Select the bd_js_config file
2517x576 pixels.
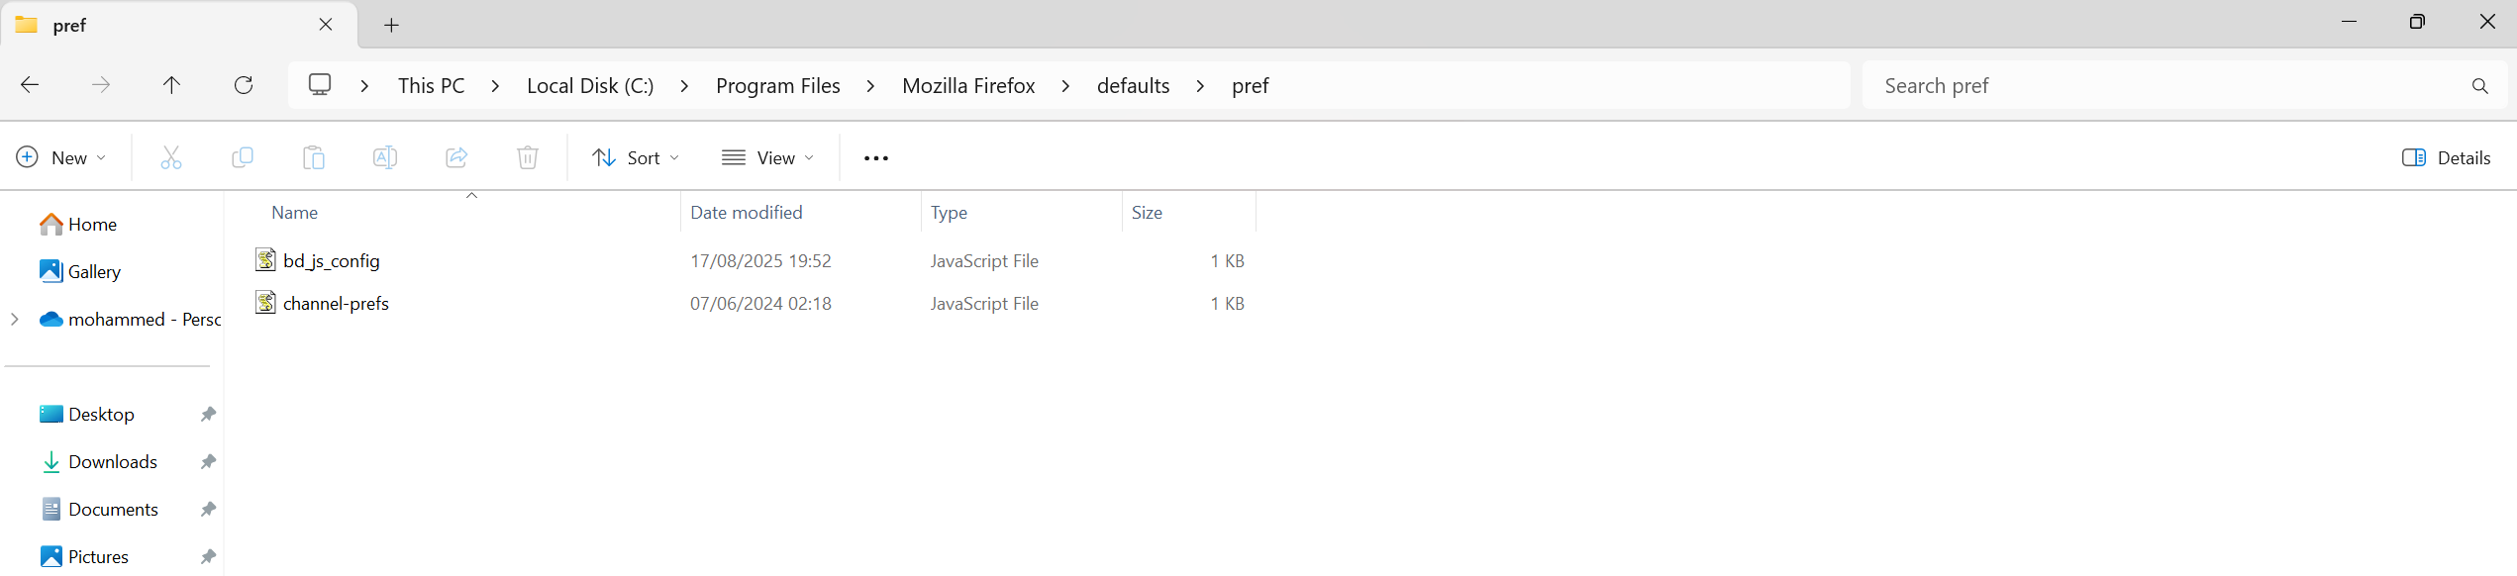click(x=332, y=261)
